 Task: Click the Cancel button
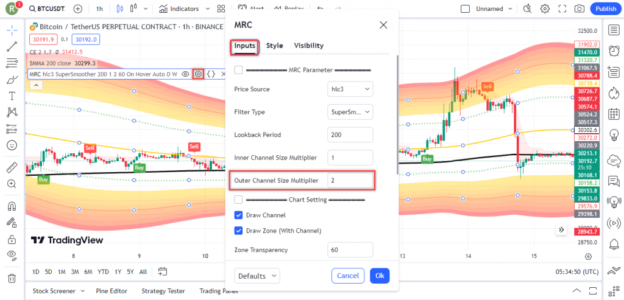coord(348,276)
